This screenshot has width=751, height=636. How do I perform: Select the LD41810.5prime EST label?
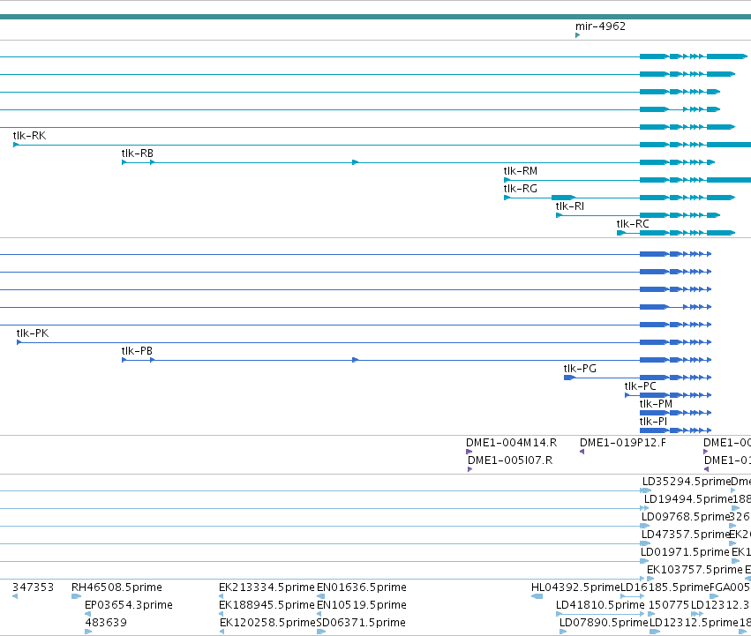point(600,605)
